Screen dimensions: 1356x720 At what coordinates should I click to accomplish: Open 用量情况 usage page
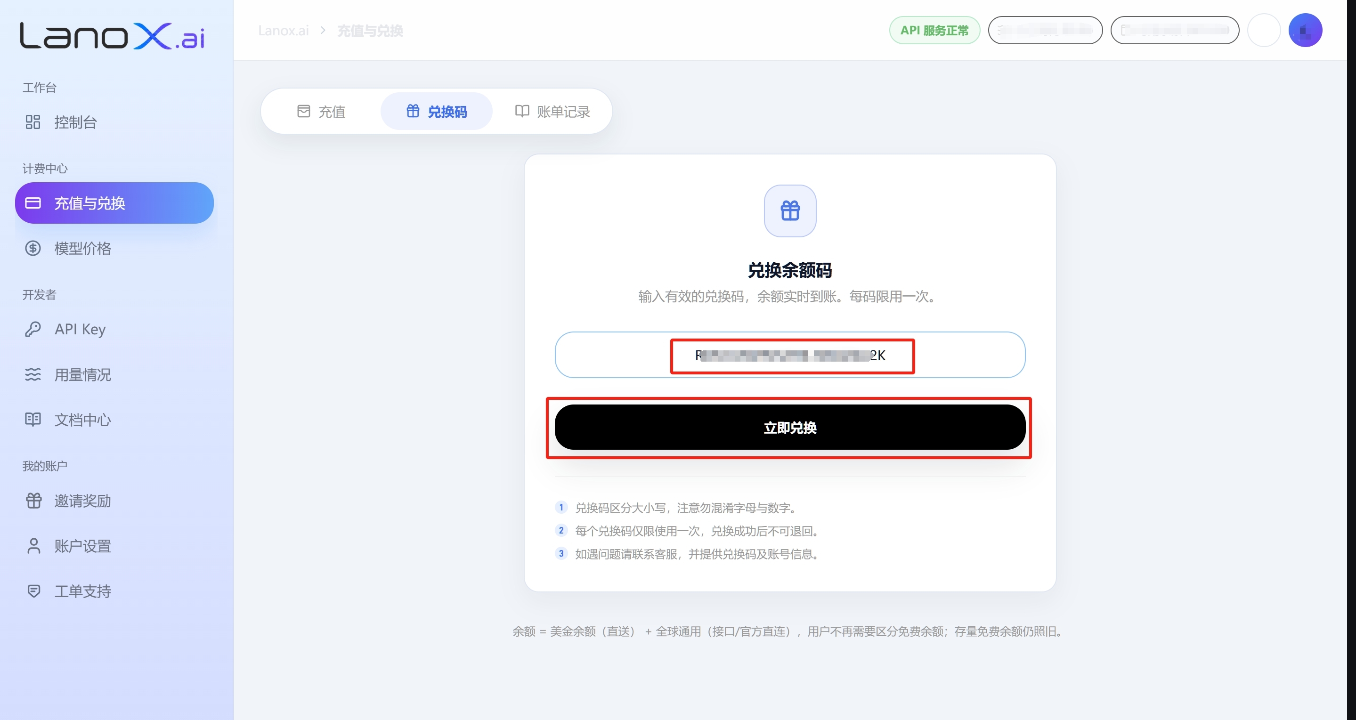click(114, 375)
